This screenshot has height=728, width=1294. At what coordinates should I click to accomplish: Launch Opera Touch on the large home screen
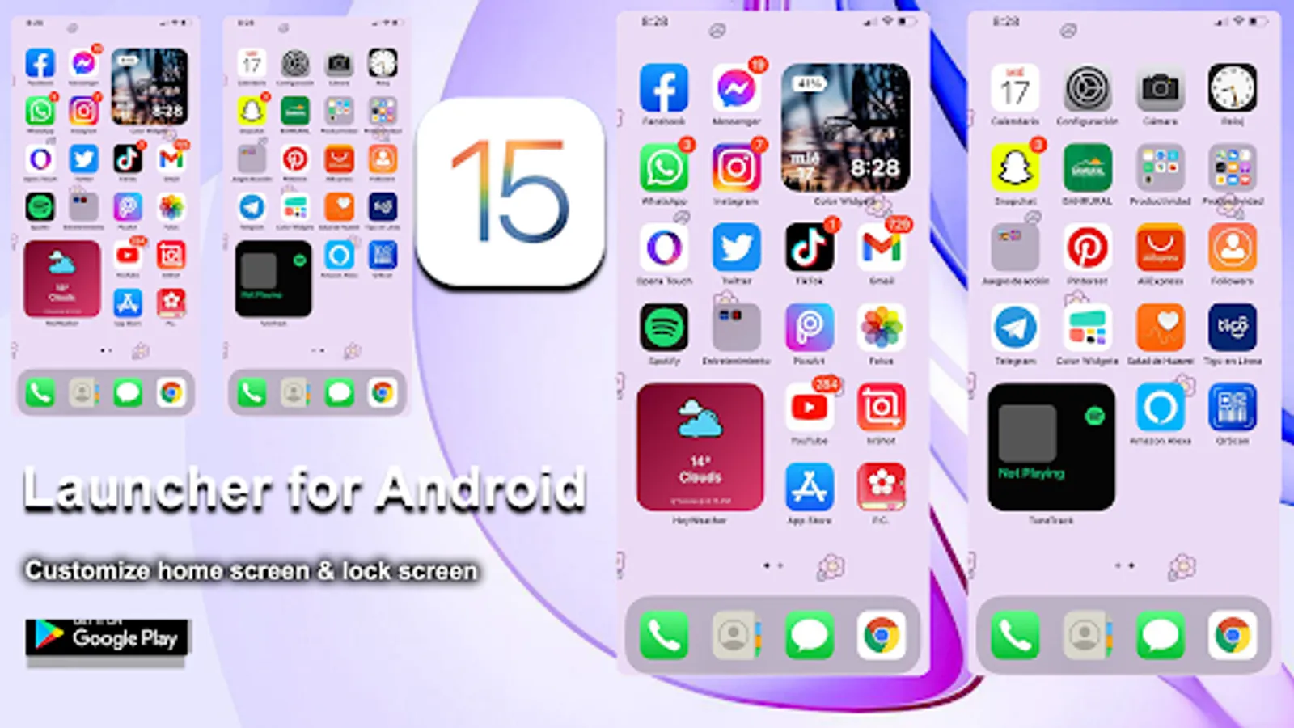pyautogui.click(x=664, y=248)
